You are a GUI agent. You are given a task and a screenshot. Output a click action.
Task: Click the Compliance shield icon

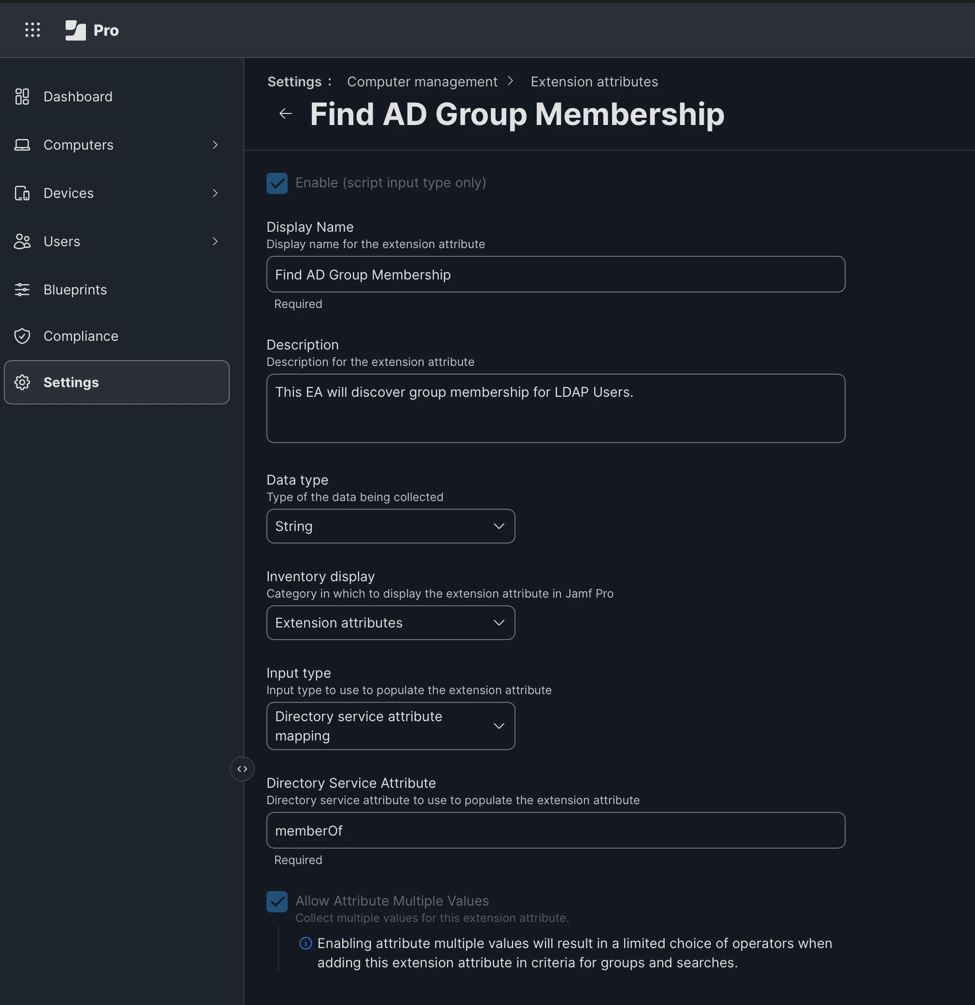point(22,336)
